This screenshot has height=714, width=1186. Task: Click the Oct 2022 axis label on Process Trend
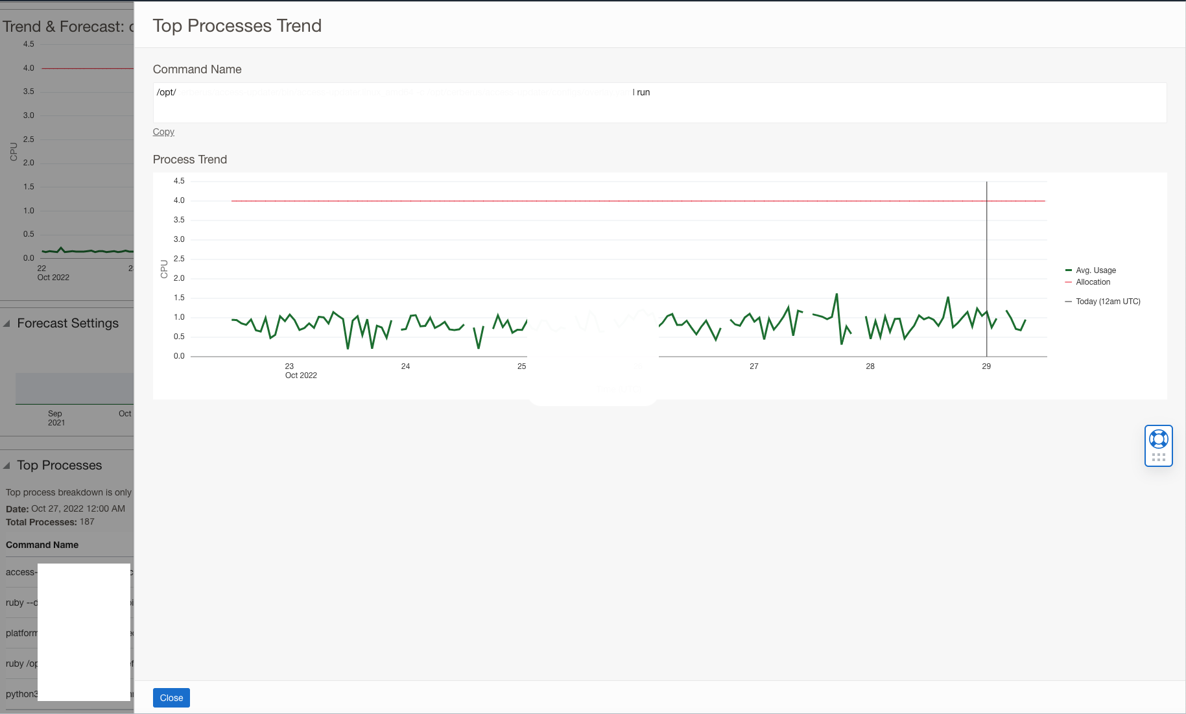tap(301, 375)
